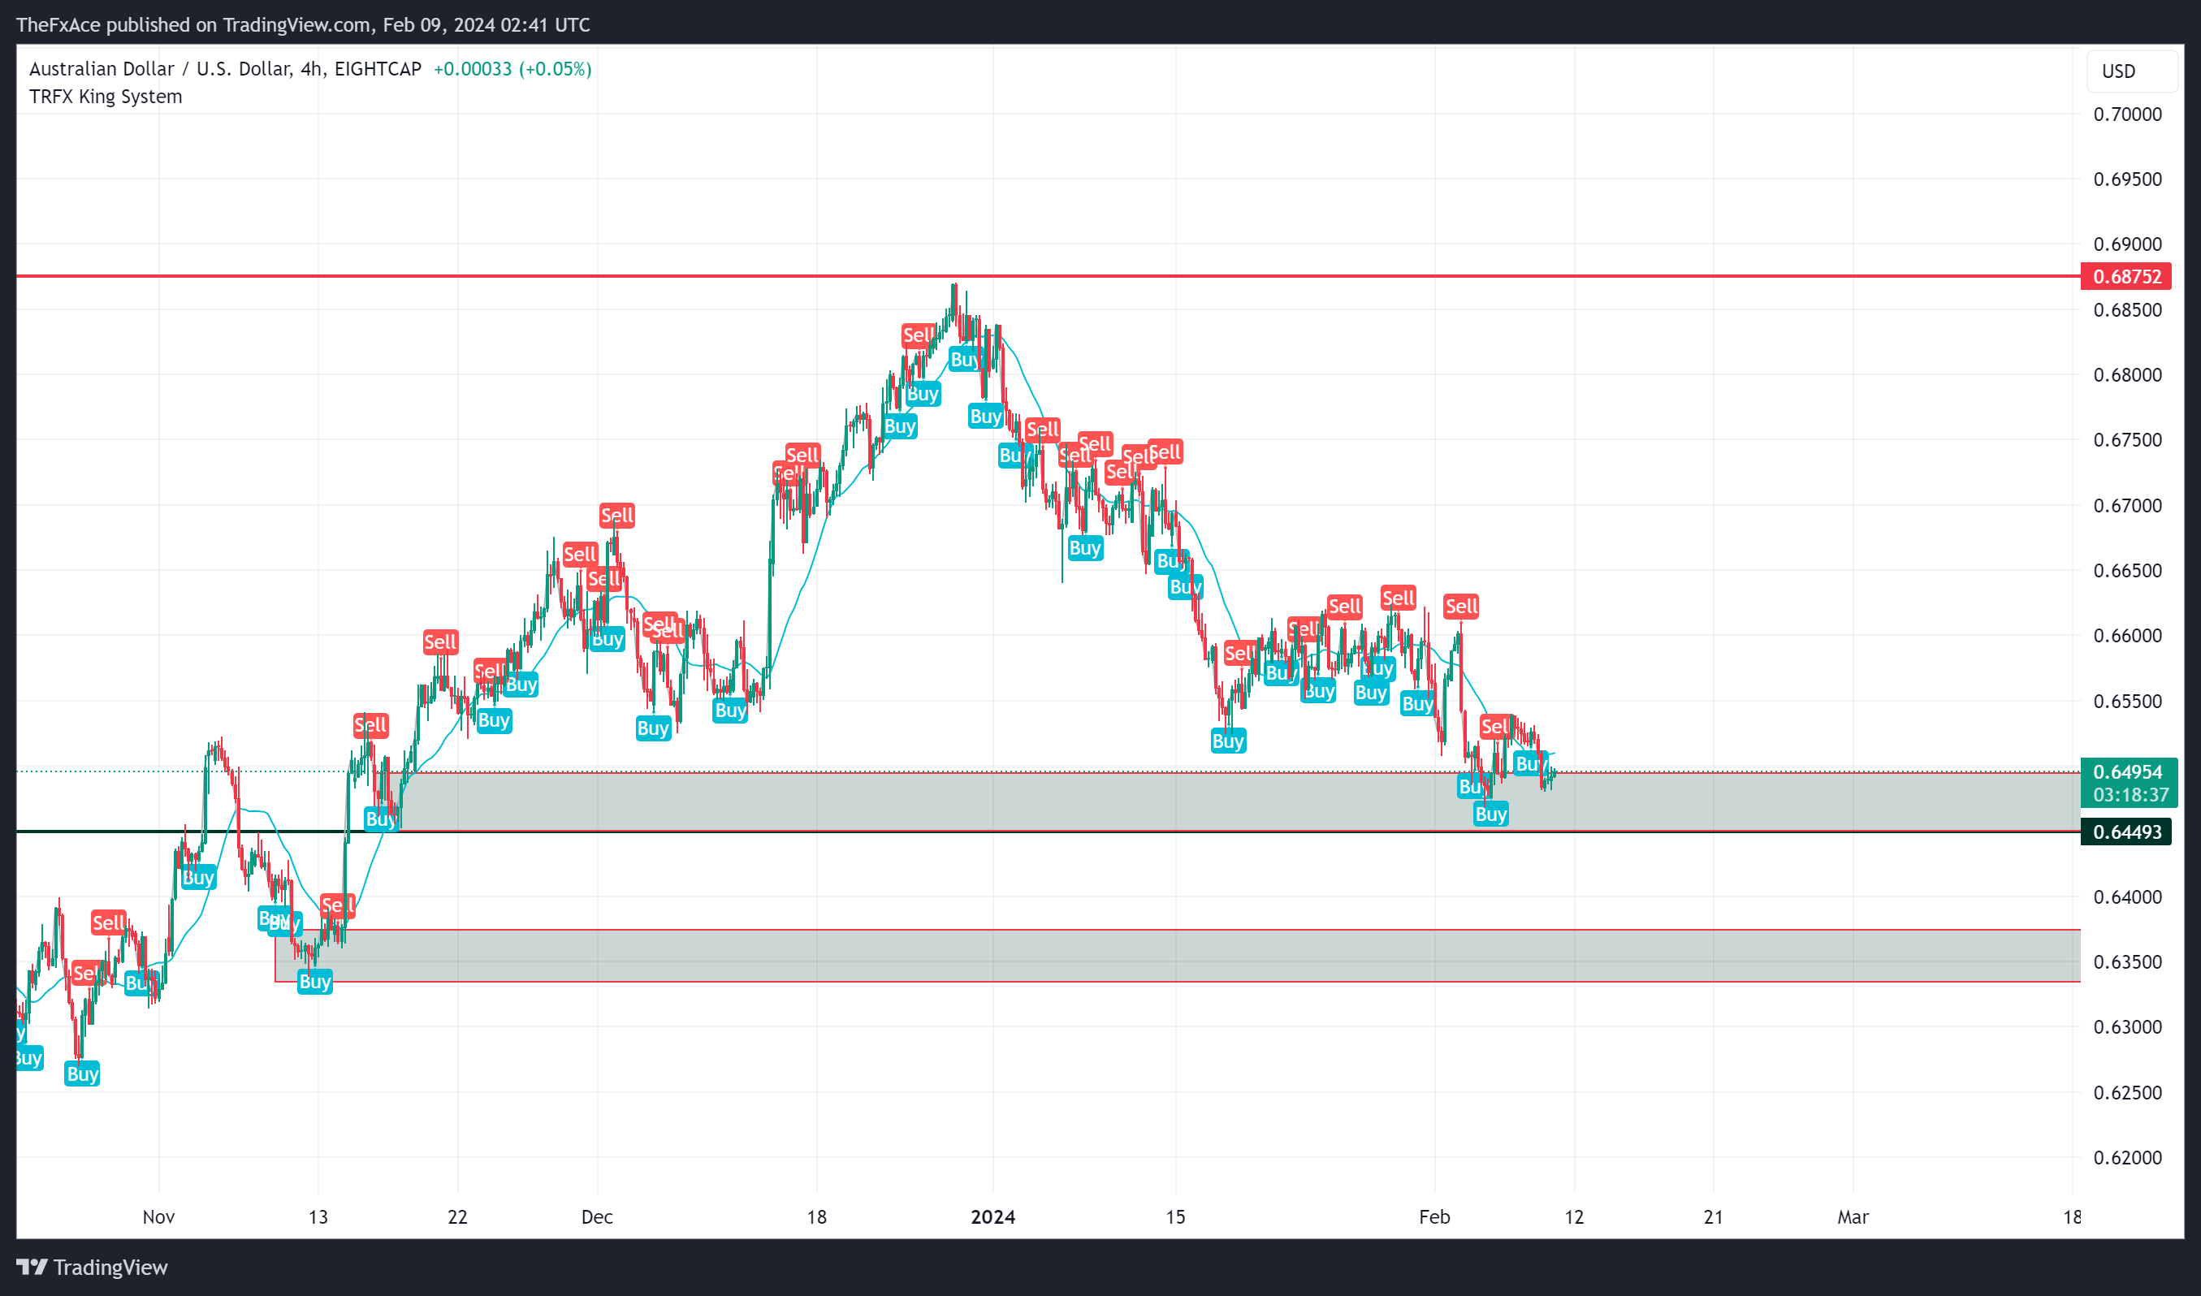Click the 0.62000 price axis label
The width and height of the screenshot is (2201, 1296).
pos(2128,1158)
